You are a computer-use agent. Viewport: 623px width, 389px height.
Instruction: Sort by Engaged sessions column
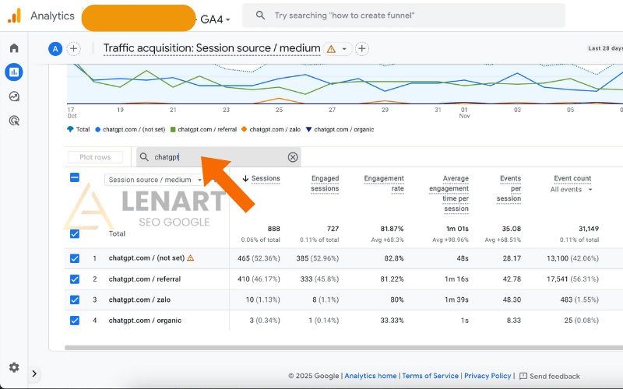(x=325, y=184)
